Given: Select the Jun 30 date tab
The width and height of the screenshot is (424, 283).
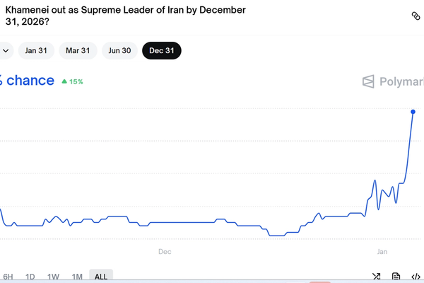Looking at the screenshot, I should pos(119,50).
